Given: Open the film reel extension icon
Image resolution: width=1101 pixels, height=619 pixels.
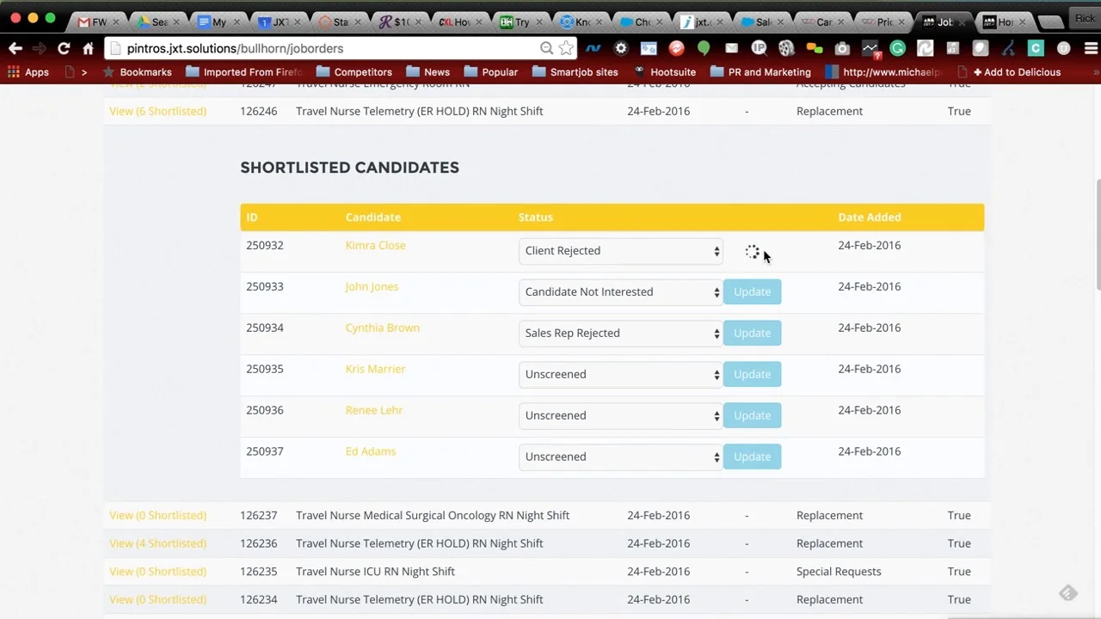Looking at the screenshot, I should click(786, 49).
